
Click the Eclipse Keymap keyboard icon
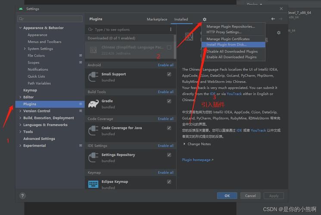(93, 184)
